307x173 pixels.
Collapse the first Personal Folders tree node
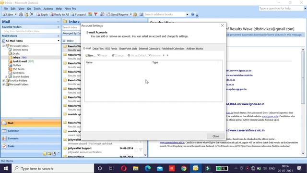[3, 46]
